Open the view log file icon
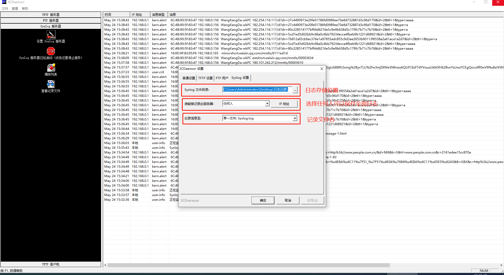 coord(51,84)
